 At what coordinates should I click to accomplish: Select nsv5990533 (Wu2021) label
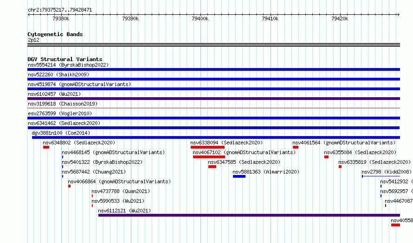[118, 201]
